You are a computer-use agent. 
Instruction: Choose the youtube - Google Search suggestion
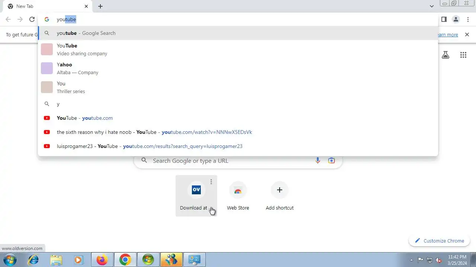click(238, 33)
